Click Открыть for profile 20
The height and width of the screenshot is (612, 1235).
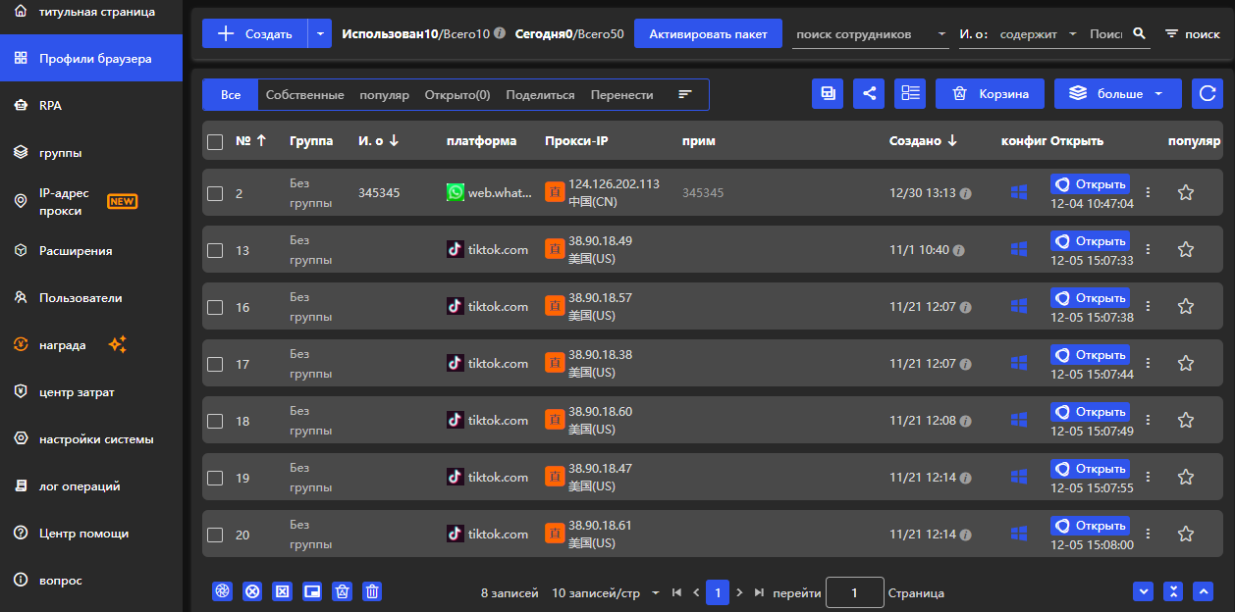click(x=1090, y=526)
